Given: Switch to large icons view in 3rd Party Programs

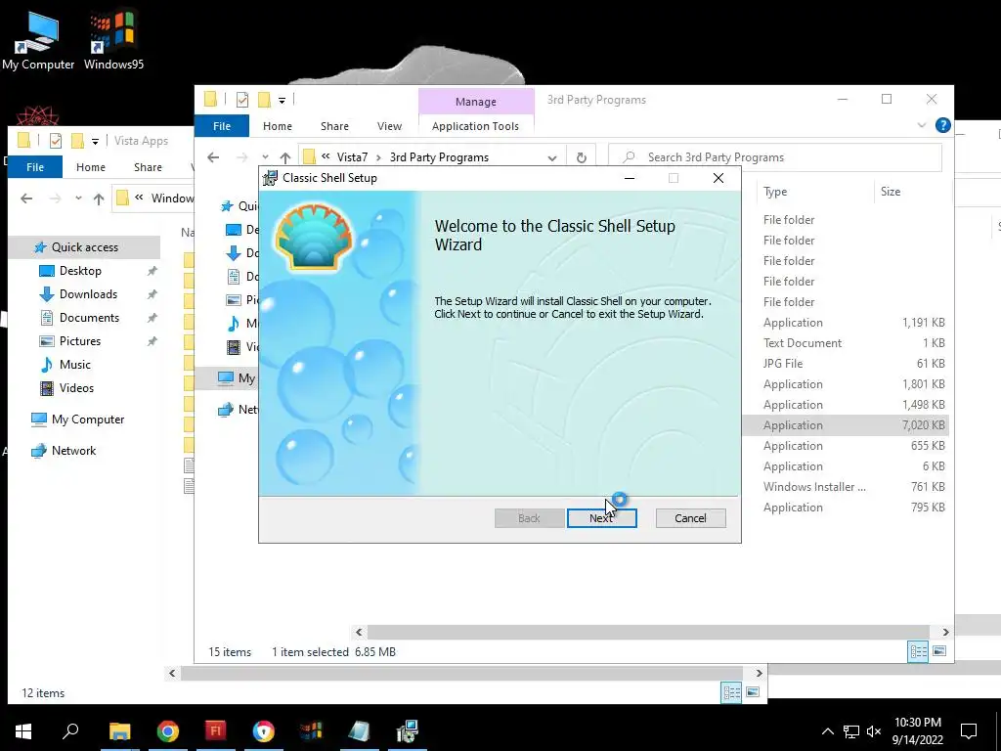Looking at the screenshot, I should coord(939,651).
